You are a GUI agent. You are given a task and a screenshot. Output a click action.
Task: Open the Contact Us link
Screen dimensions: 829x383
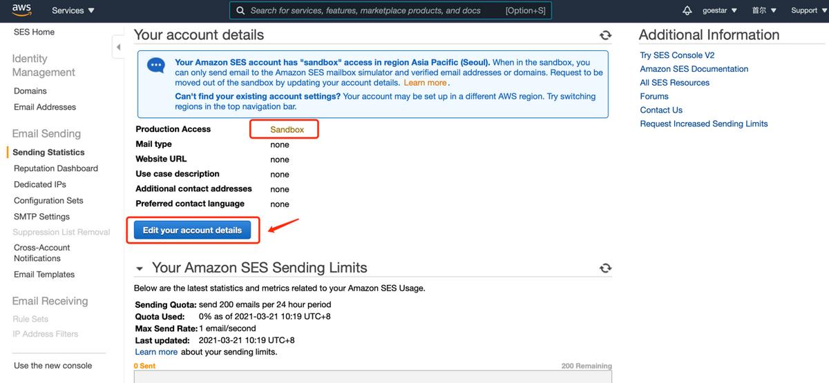(x=661, y=110)
